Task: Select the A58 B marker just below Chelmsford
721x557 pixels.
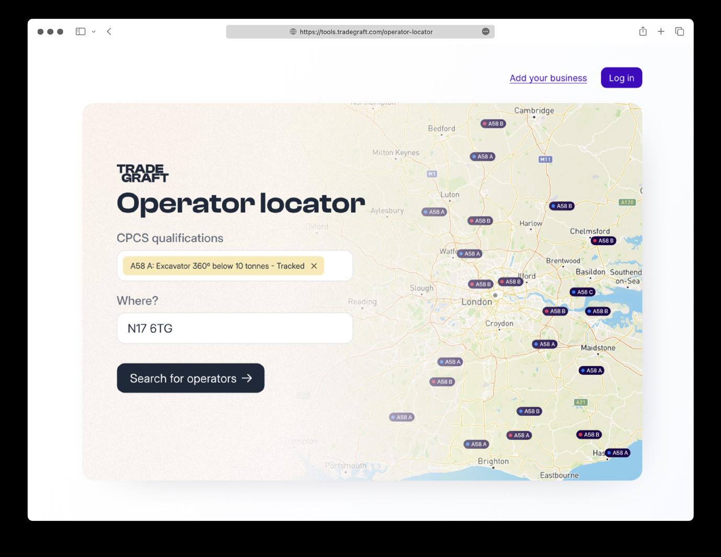Action: click(x=603, y=241)
